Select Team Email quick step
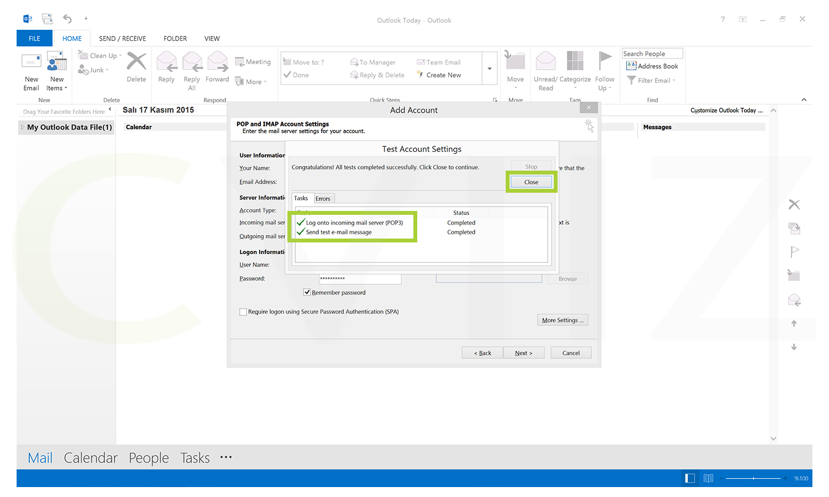Screen dimensions: 829x497 pyautogui.click(x=439, y=62)
